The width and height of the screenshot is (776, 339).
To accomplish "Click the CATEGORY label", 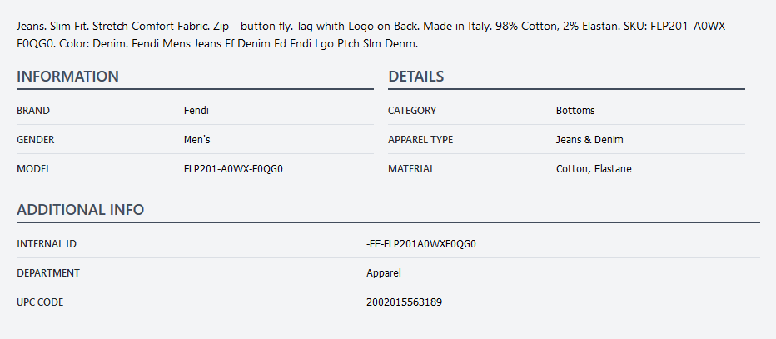I will (x=412, y=110).
